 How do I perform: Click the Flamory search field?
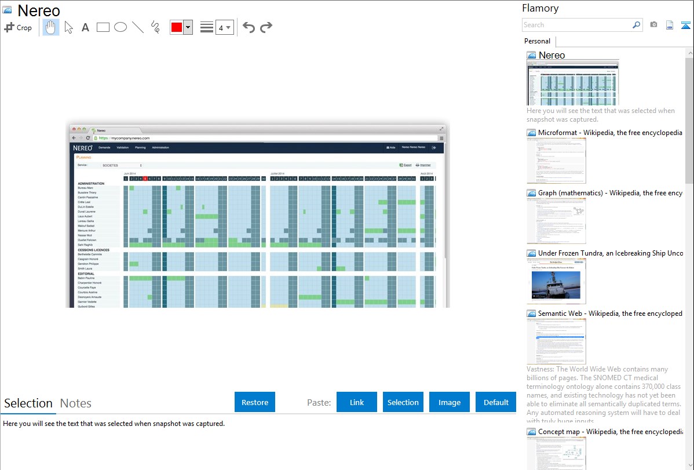(x=577, y=25)
